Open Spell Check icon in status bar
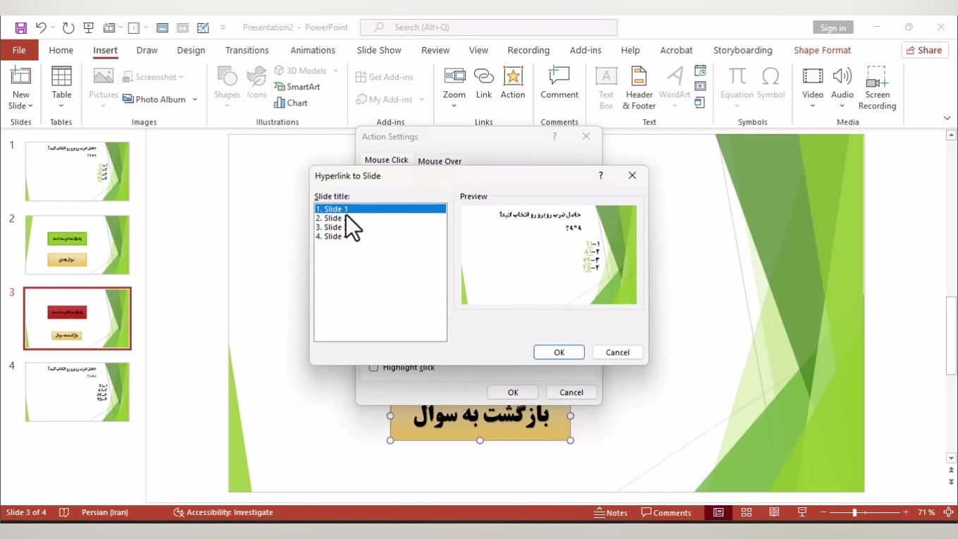958x539 pixels. 64,513
